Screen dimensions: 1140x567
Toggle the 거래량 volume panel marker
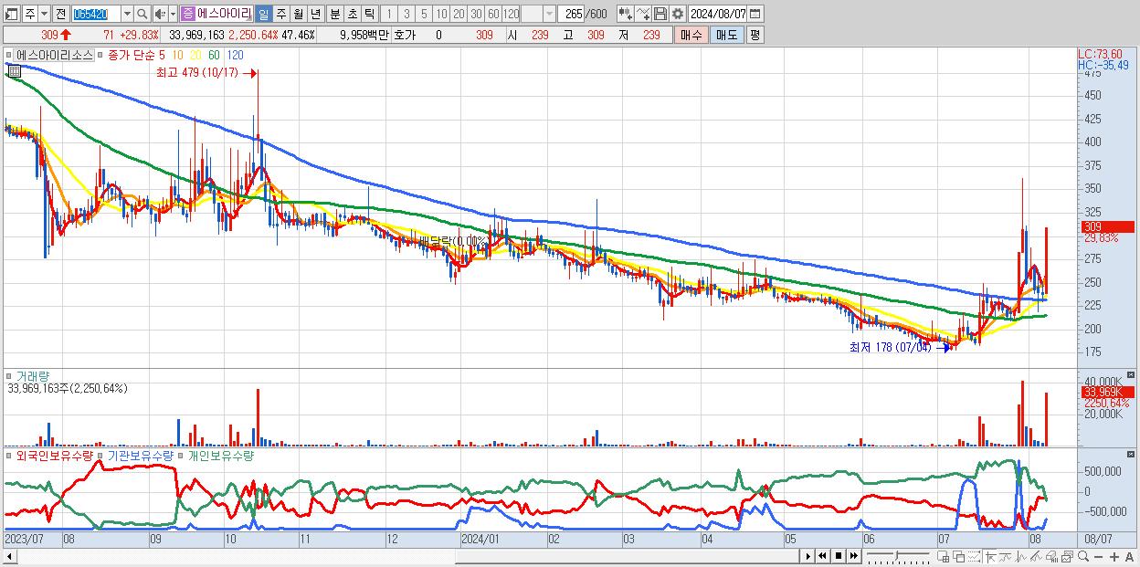point(10,375)
